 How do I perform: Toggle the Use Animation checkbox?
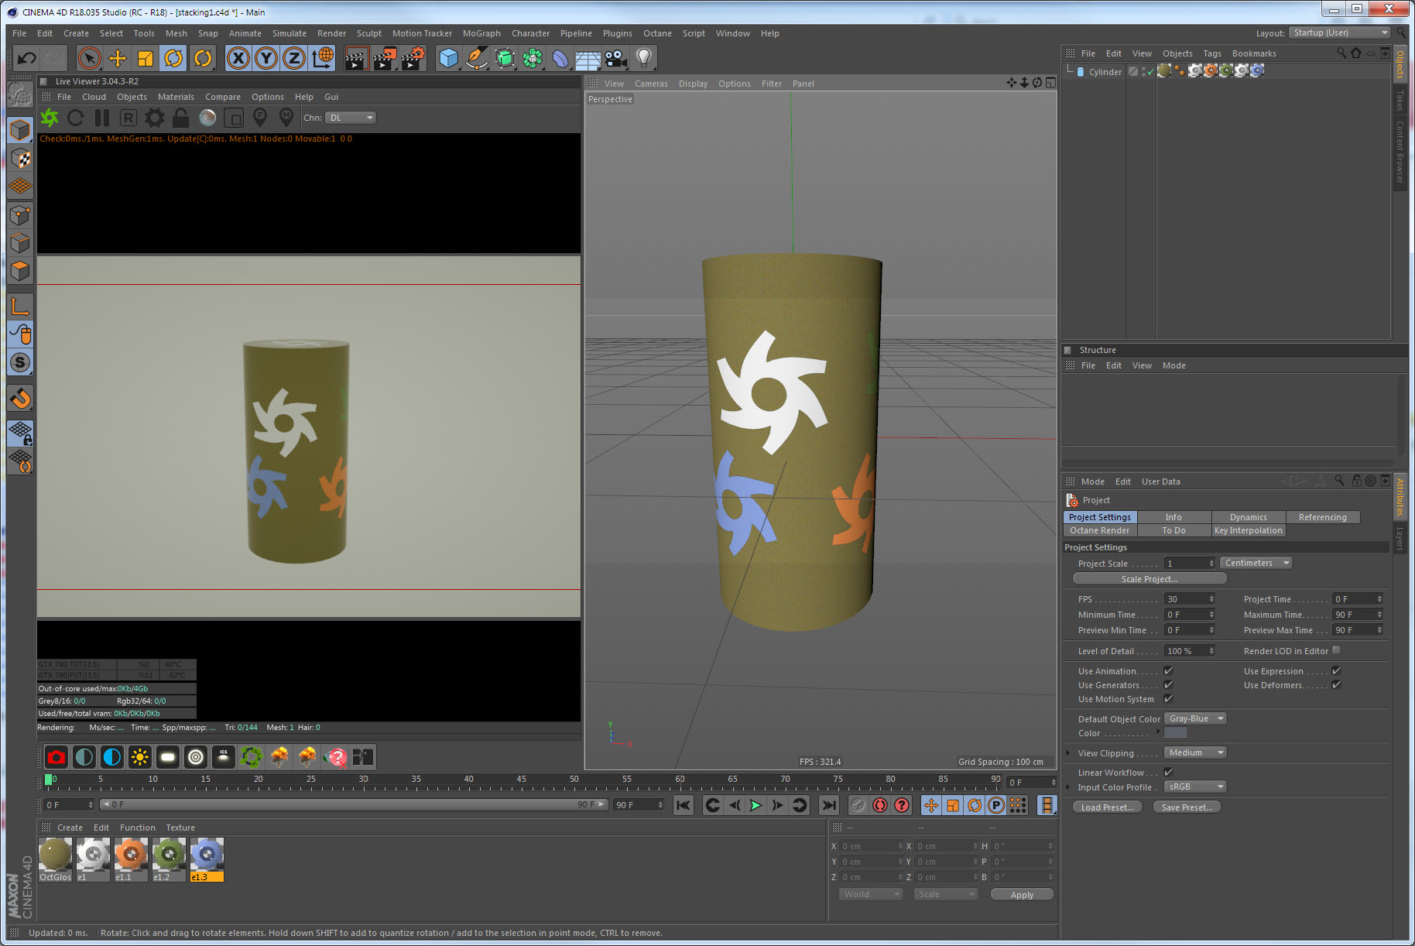tap(1168, 671)
